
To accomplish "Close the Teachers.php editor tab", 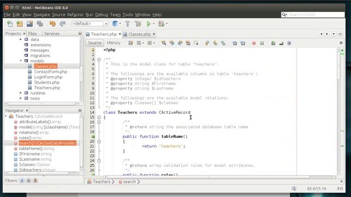I will [x=120, y=34].
